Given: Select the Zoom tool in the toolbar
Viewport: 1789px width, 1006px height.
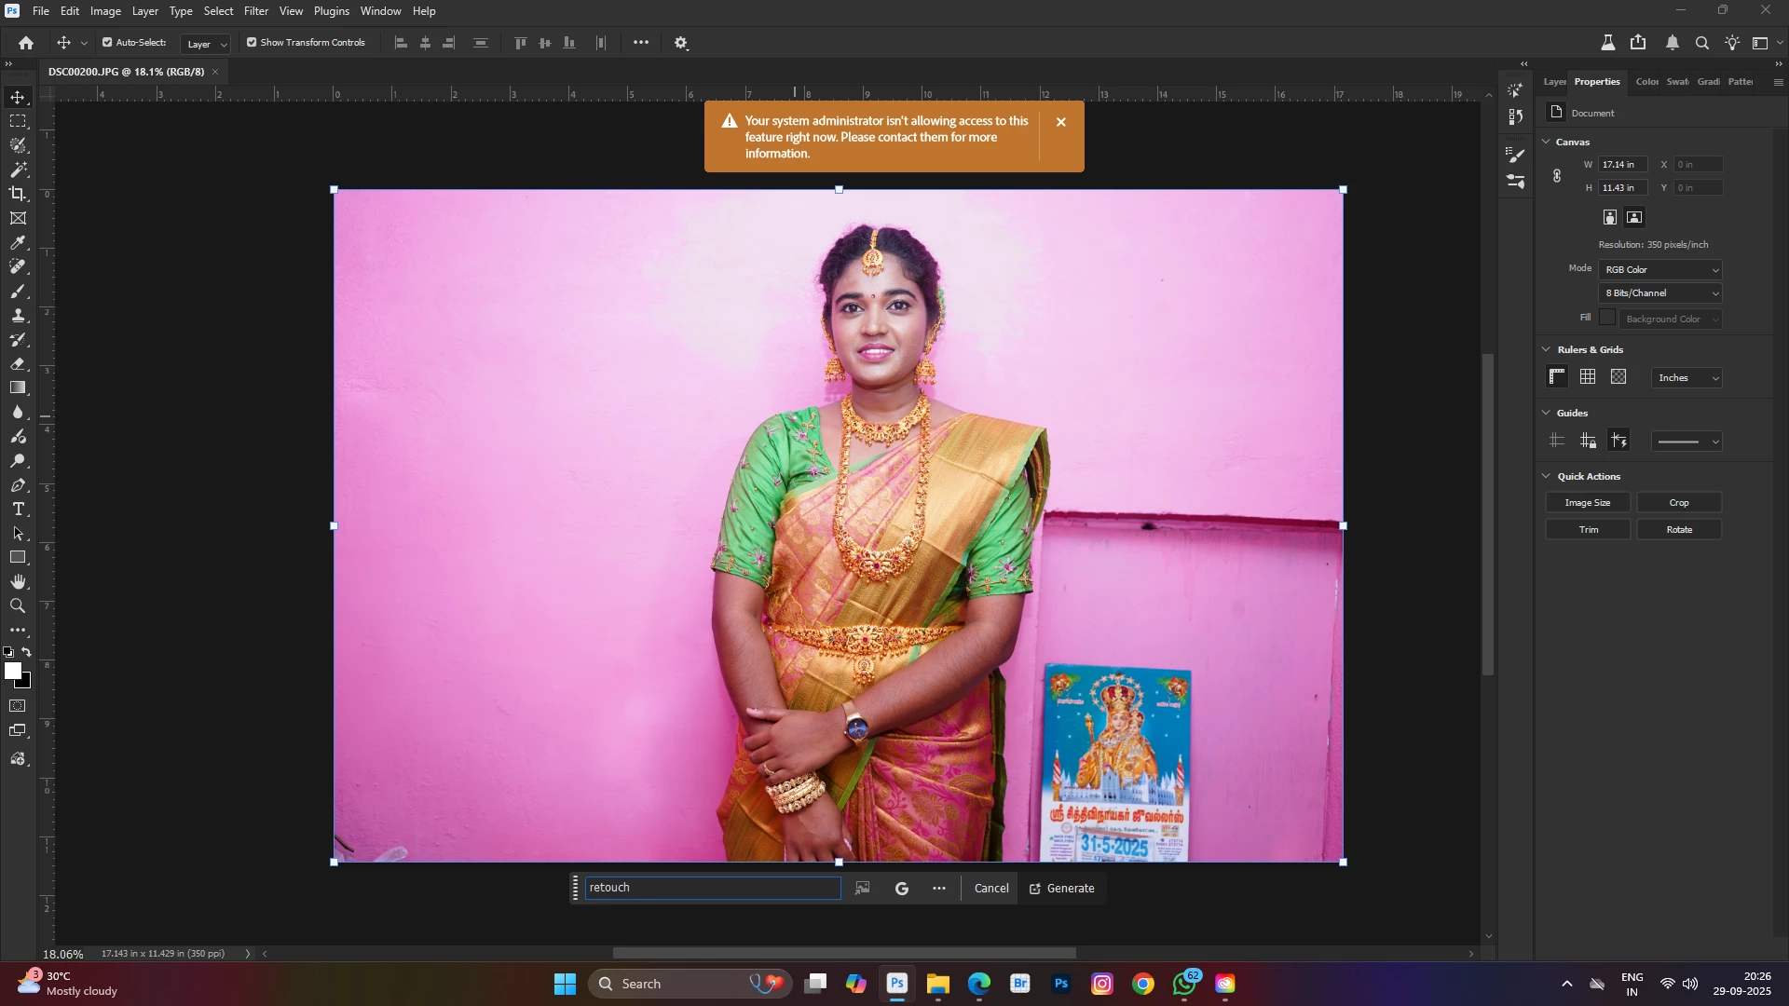Looking at the screenshot, I should (x=18, y=606).
